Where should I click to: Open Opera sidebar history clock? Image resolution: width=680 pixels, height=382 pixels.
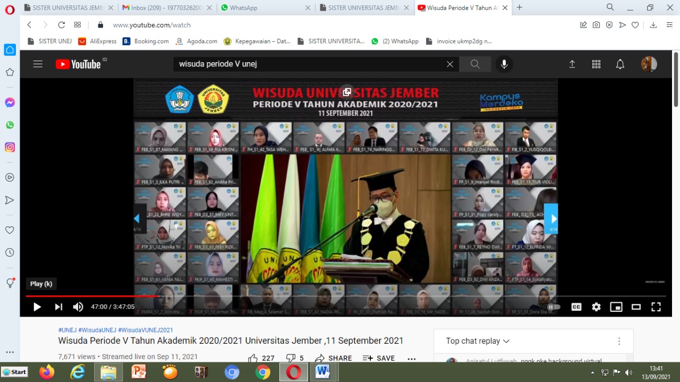pyautogui.click(x=10, y=252)
